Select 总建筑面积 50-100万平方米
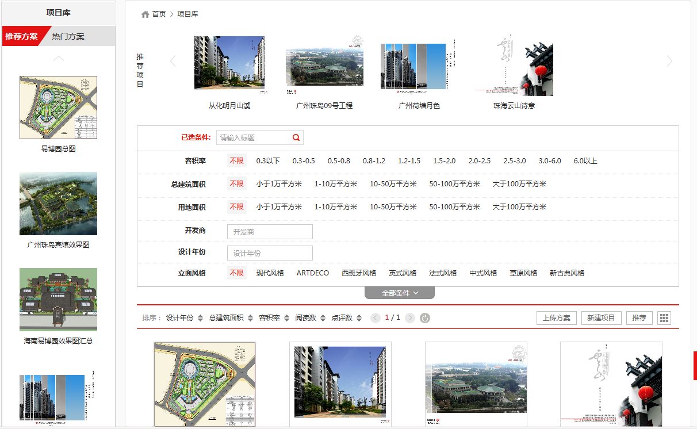 coord(454,184)
